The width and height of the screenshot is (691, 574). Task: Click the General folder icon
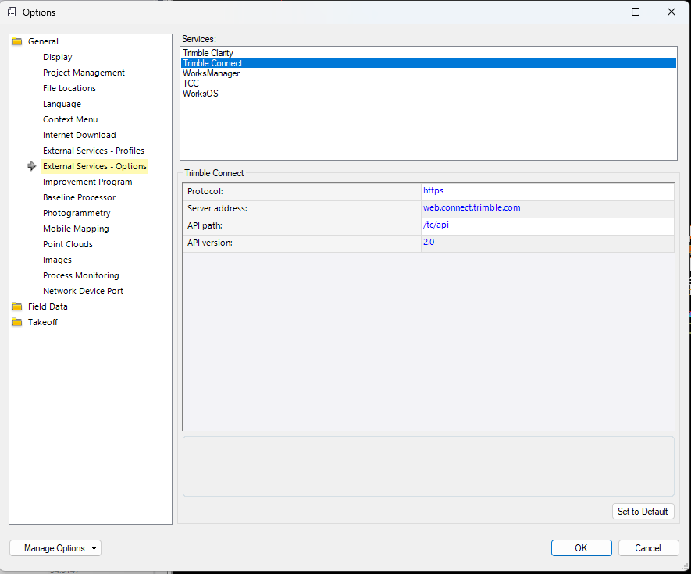(x=17, y=41)
